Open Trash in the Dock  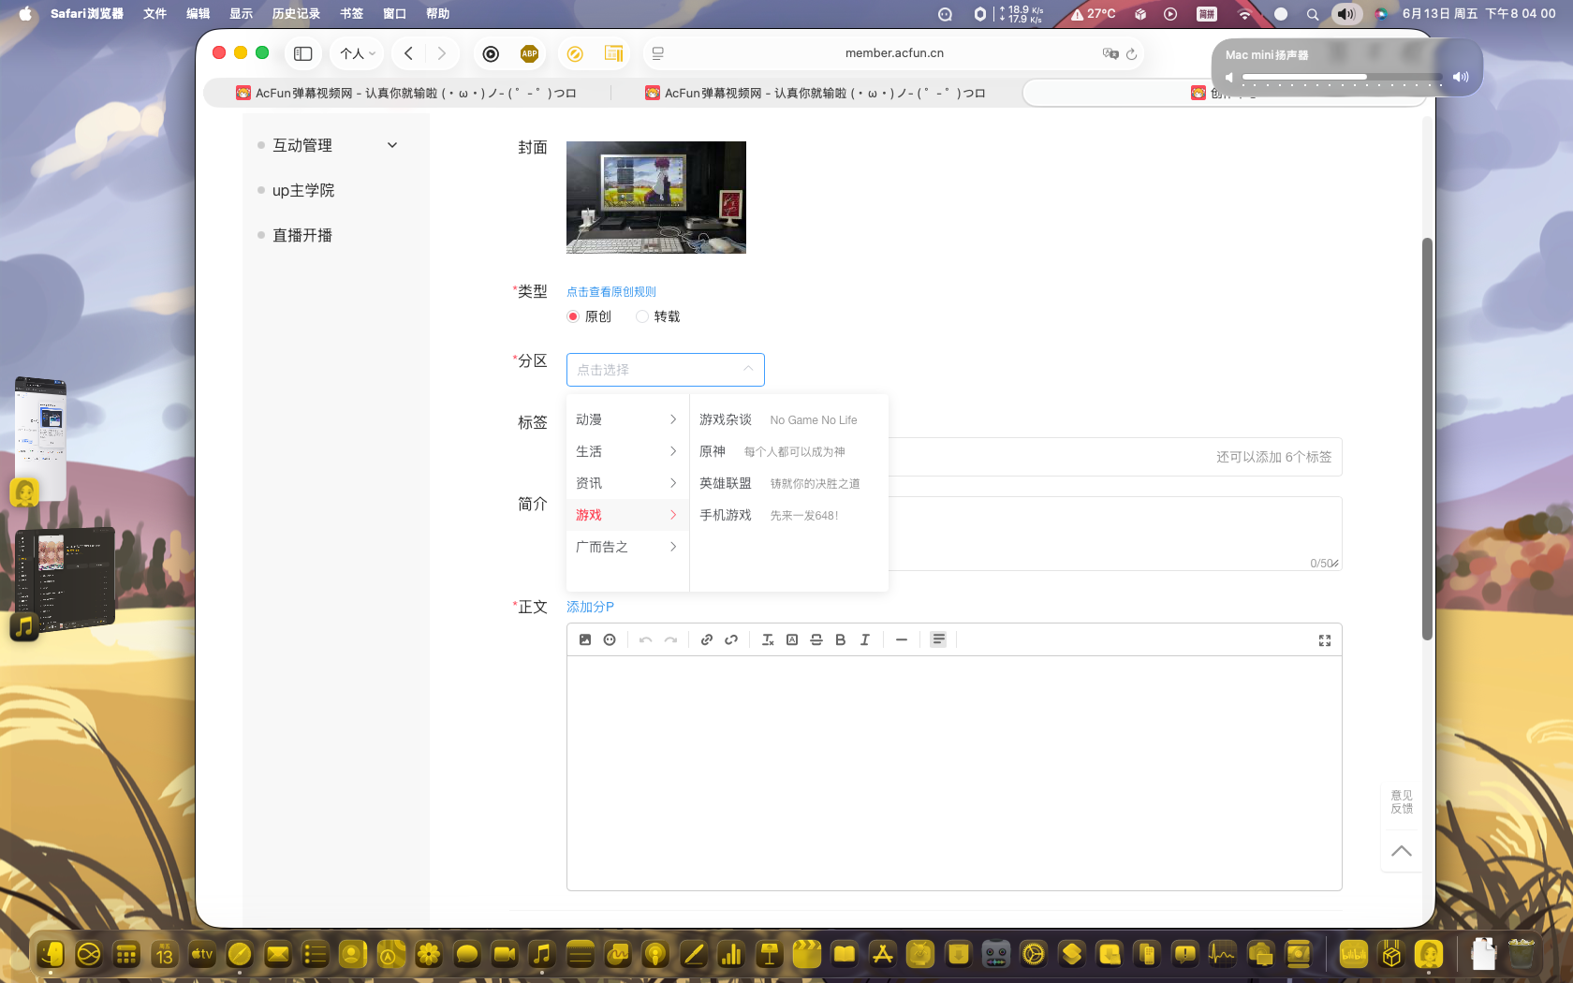(x=1522, y=954)
